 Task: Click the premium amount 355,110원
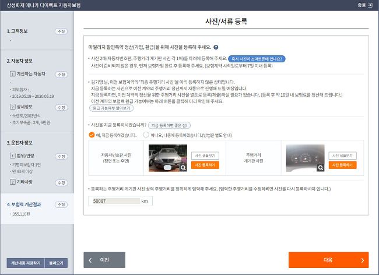click(21, 214)
